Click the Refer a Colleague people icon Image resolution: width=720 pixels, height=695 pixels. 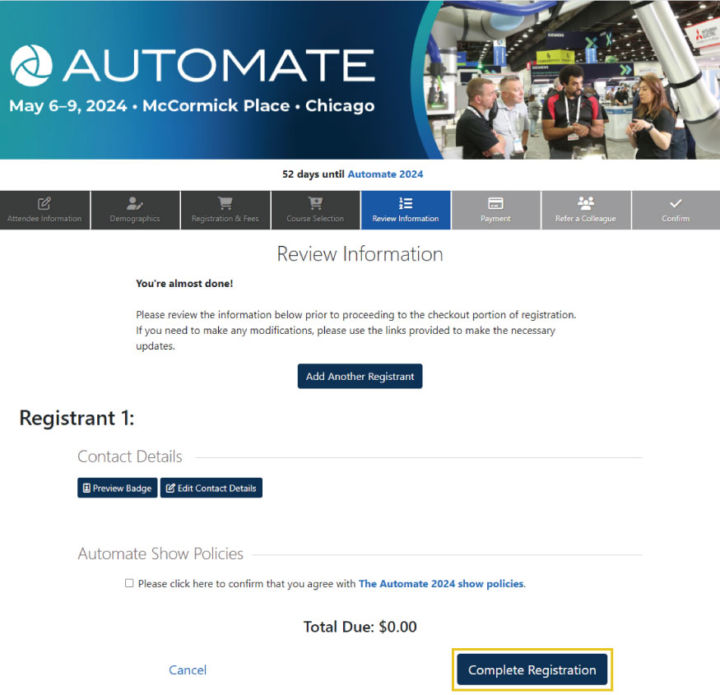pos(585,203)
